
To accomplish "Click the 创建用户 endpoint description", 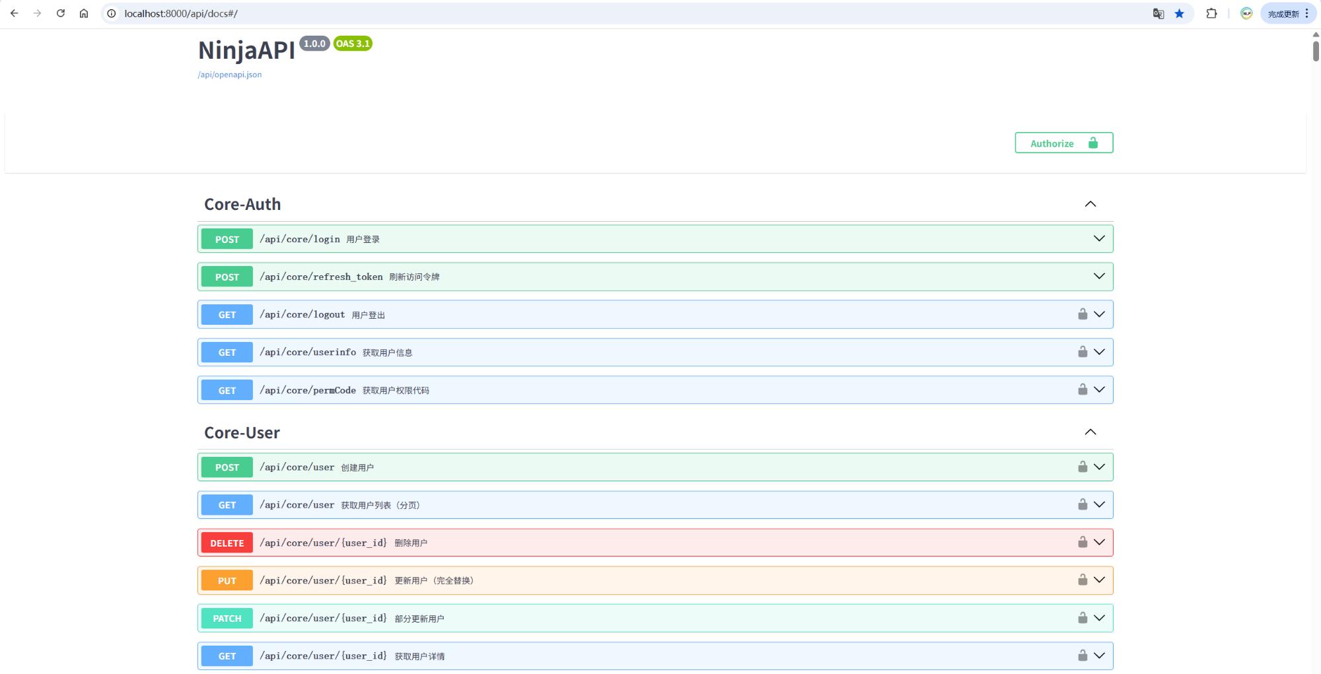I will 357,467.
